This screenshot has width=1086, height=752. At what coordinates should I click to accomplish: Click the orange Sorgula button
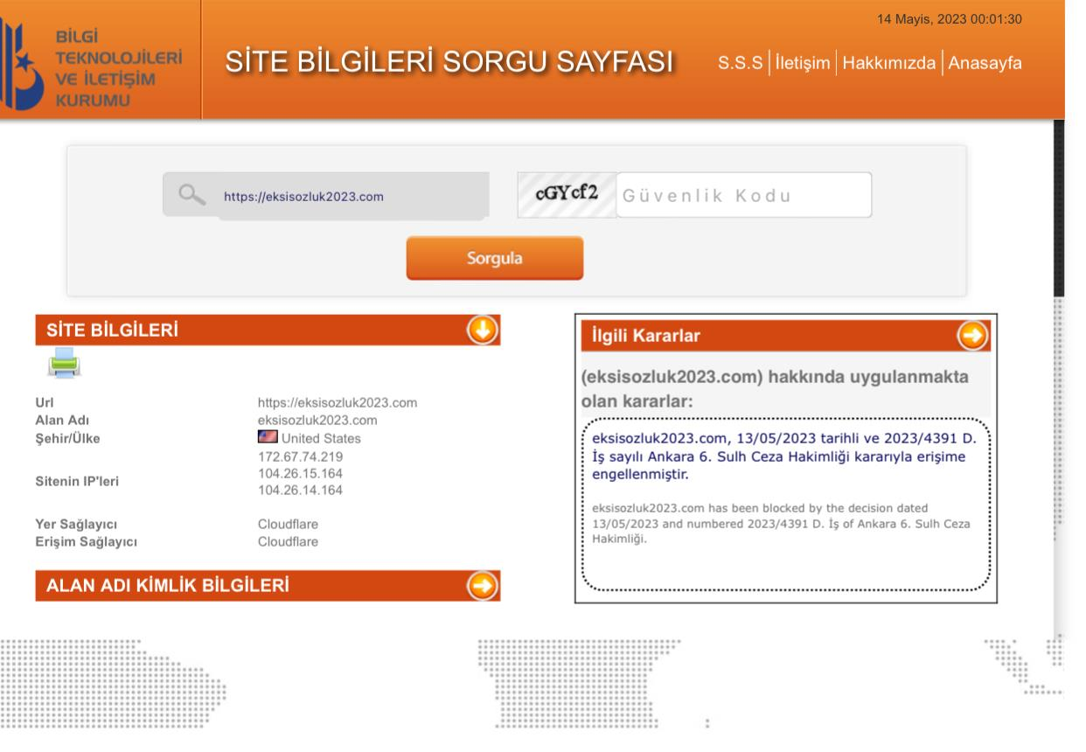pos(494,258)
